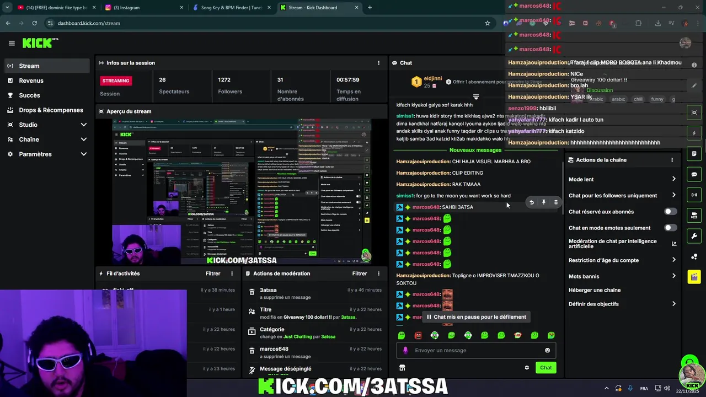Click the purple microphone icon in message box
706x397 pixels.
(405, 350)
